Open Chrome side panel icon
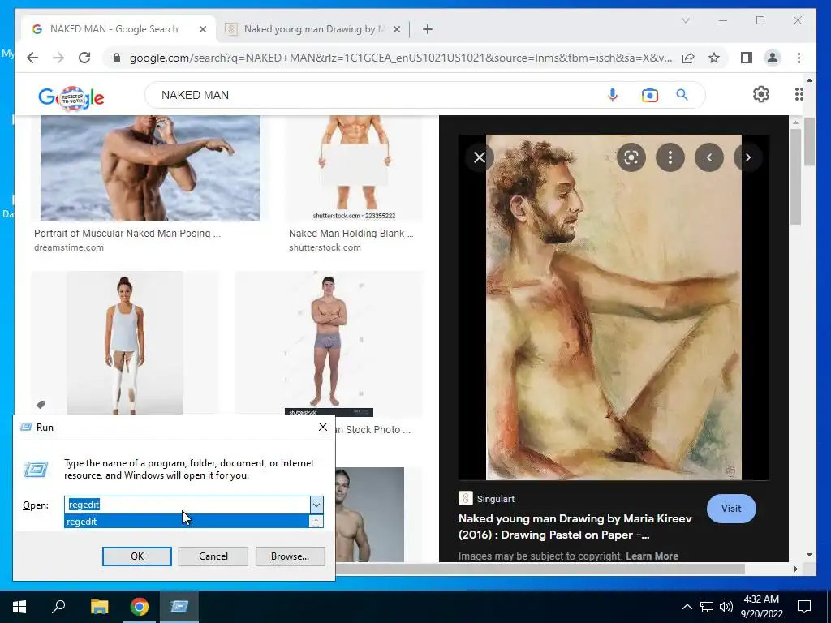This screenshot has width=831, height=623. (747, 58)
